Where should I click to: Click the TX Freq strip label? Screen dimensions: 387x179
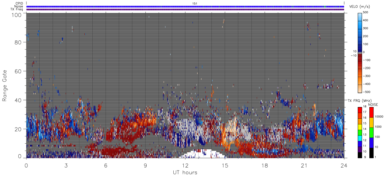[x=16, y=9]
